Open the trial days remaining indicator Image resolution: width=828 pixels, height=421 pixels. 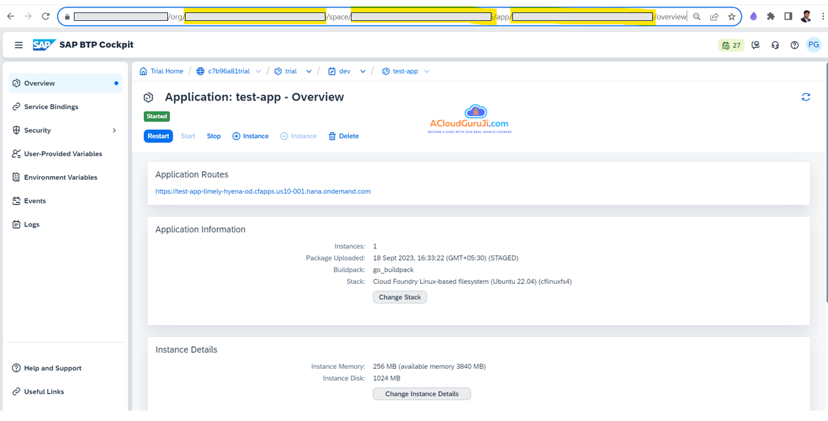coord(731,45)
